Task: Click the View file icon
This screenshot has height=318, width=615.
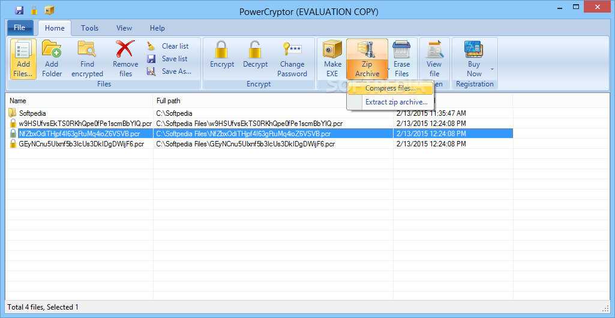Action: pos(434,50)
